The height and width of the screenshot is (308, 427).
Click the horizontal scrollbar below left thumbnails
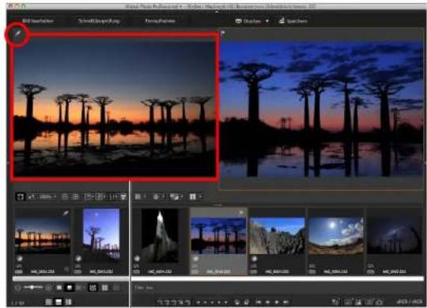[70, 279]
